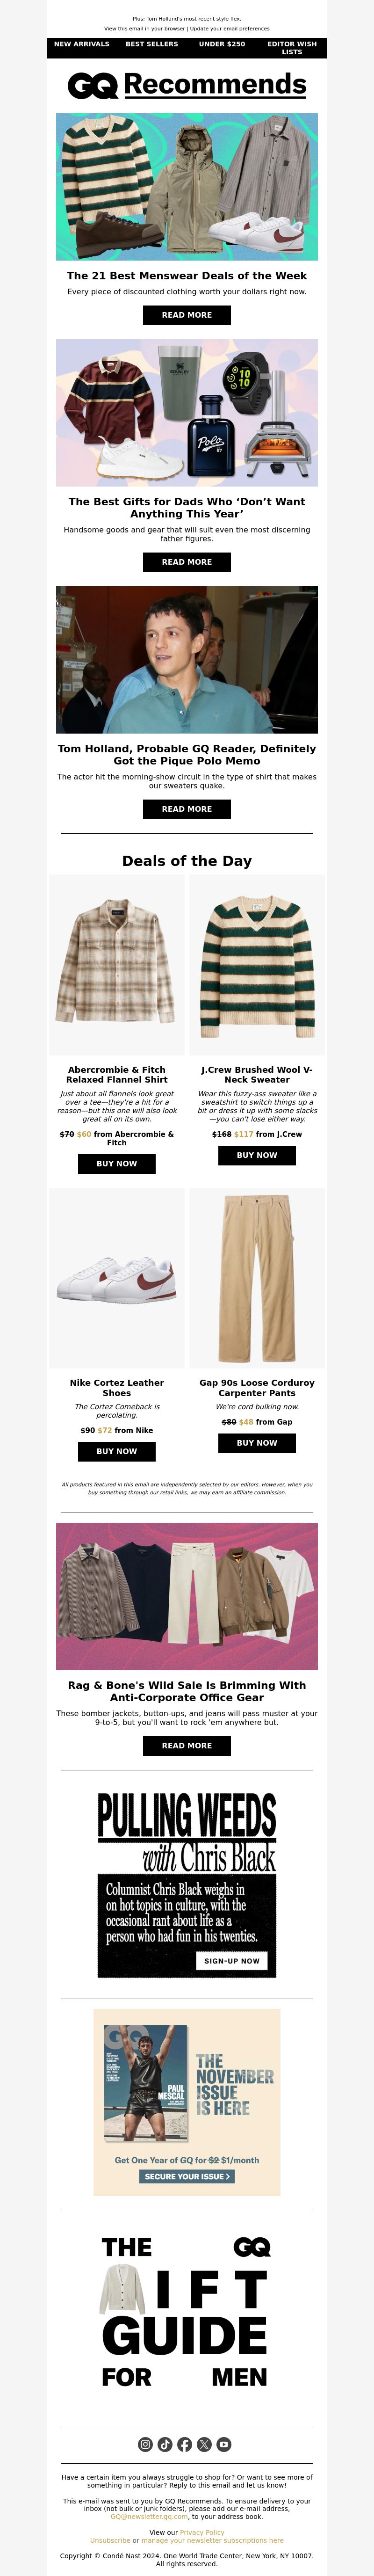This screenshot has height=2576, width=374.
Task: Click the Unsubscribe link
Action: (x=110, y=2540)
